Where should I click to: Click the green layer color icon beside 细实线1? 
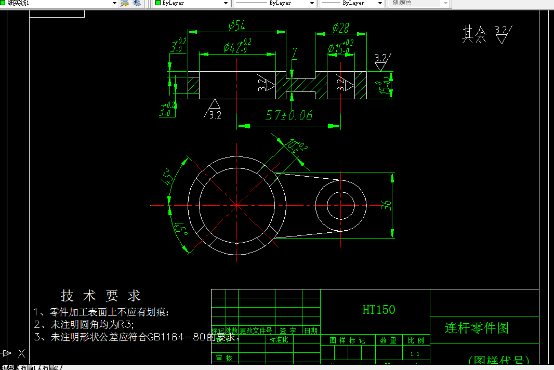(4, 4)
